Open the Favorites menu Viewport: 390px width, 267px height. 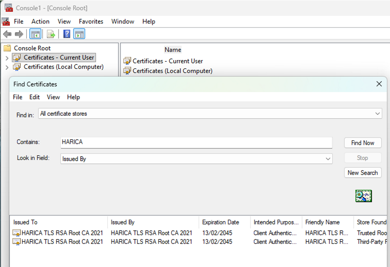point(91,21)
